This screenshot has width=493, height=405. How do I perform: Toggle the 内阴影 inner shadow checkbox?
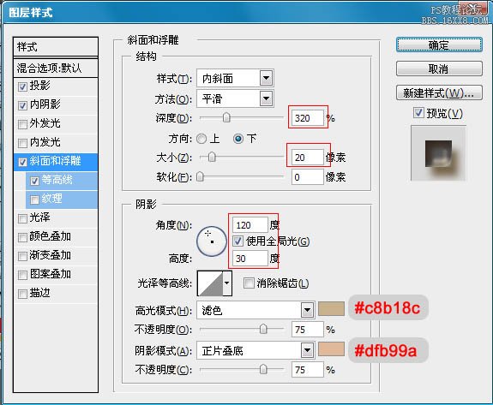22,105
